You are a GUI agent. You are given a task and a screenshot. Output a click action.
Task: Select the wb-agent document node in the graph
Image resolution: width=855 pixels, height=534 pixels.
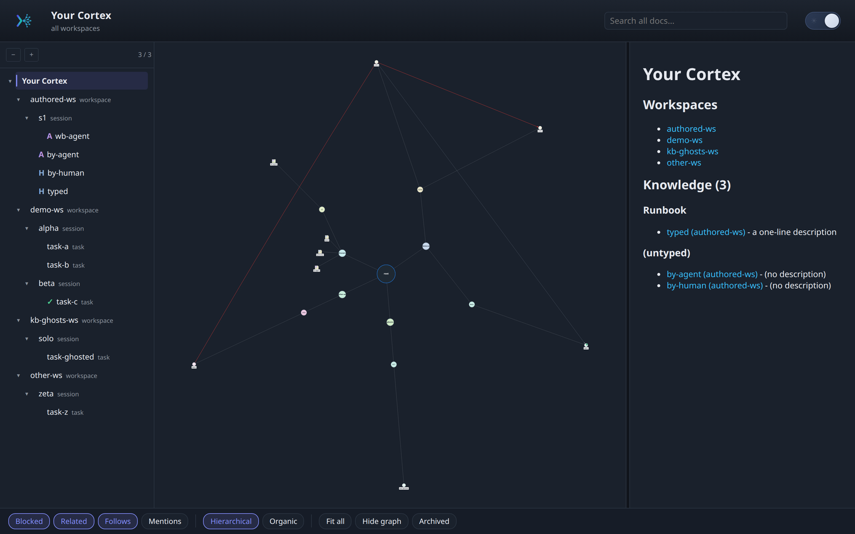274,162
